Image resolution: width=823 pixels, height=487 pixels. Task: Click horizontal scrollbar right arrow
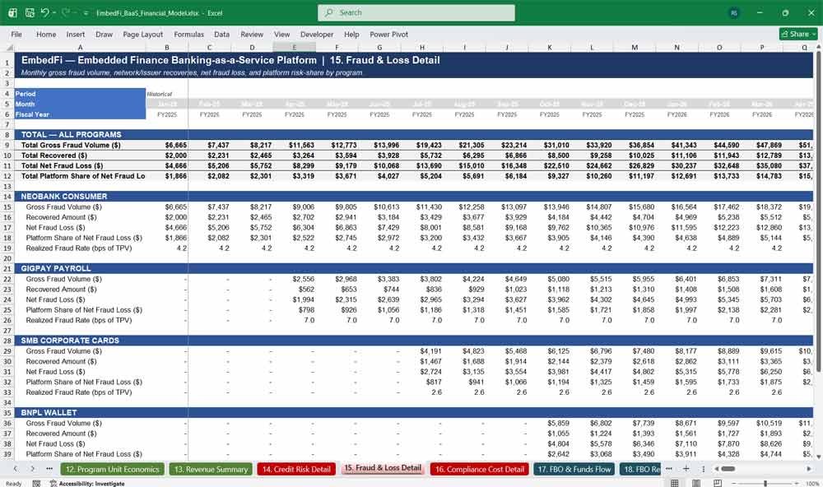(x=809, y=469)
